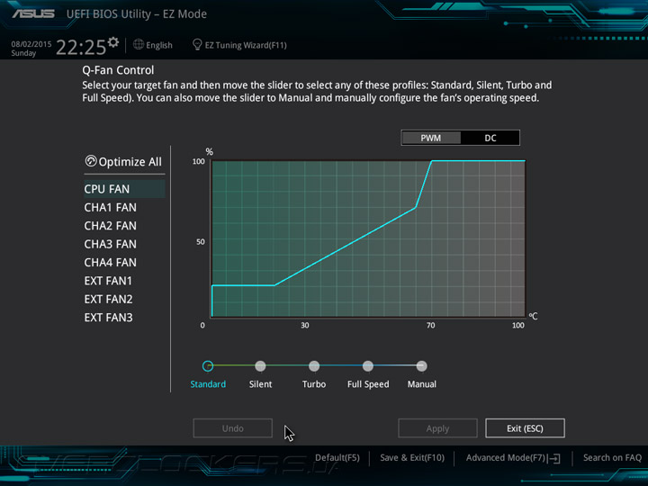Click Save & Exit(F10)
648x486 pixels.
click(x=412, y=458)
